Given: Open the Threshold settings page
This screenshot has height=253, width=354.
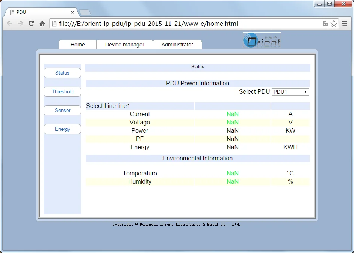Looking at the screenshot, I should click(x=62, y=91).
